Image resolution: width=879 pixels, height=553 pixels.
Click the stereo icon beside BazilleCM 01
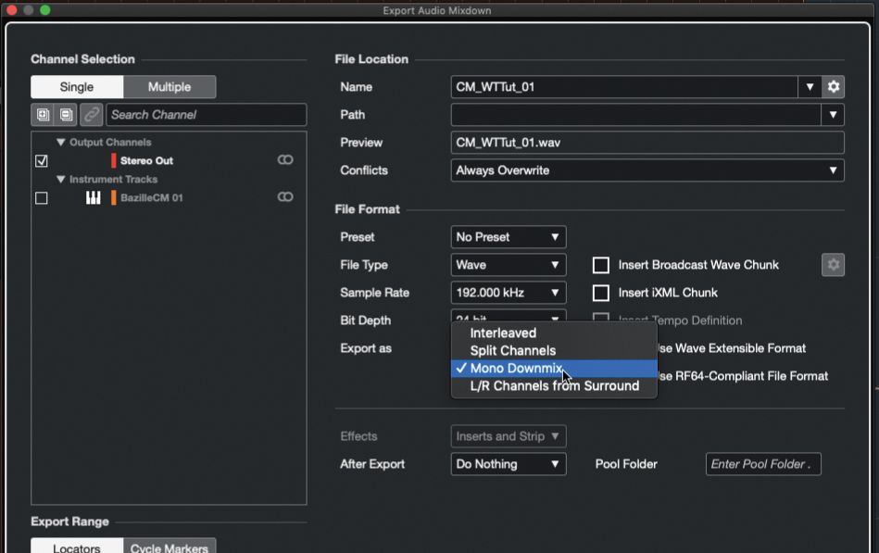[x=285, y=197]
